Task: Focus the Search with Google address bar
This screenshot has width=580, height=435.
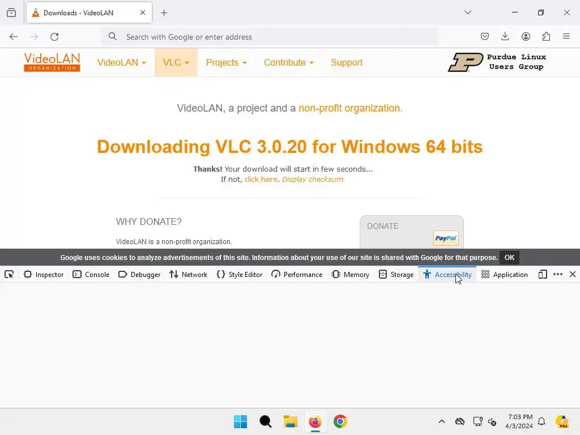Action: 270,37
